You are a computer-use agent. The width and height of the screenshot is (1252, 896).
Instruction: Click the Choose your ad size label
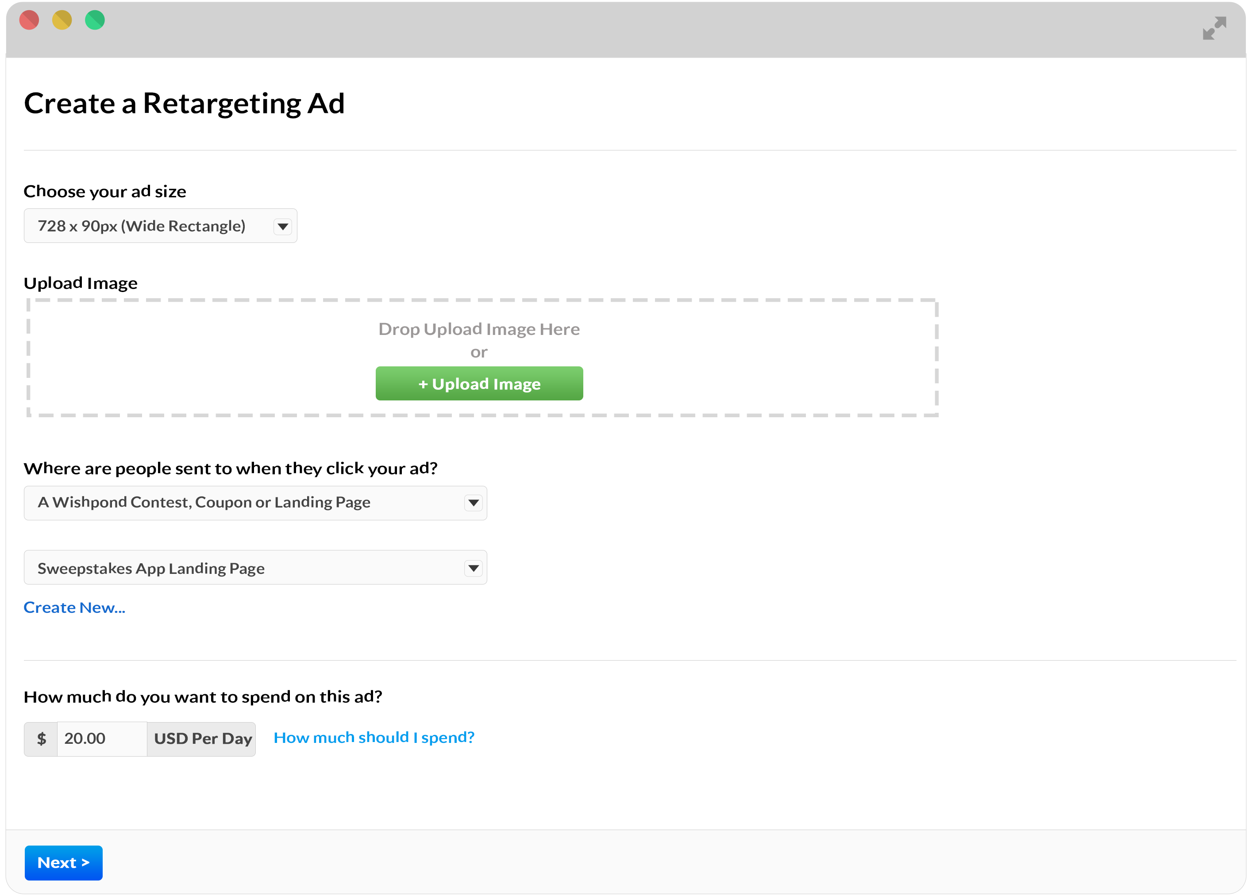[x=105, y=192]
